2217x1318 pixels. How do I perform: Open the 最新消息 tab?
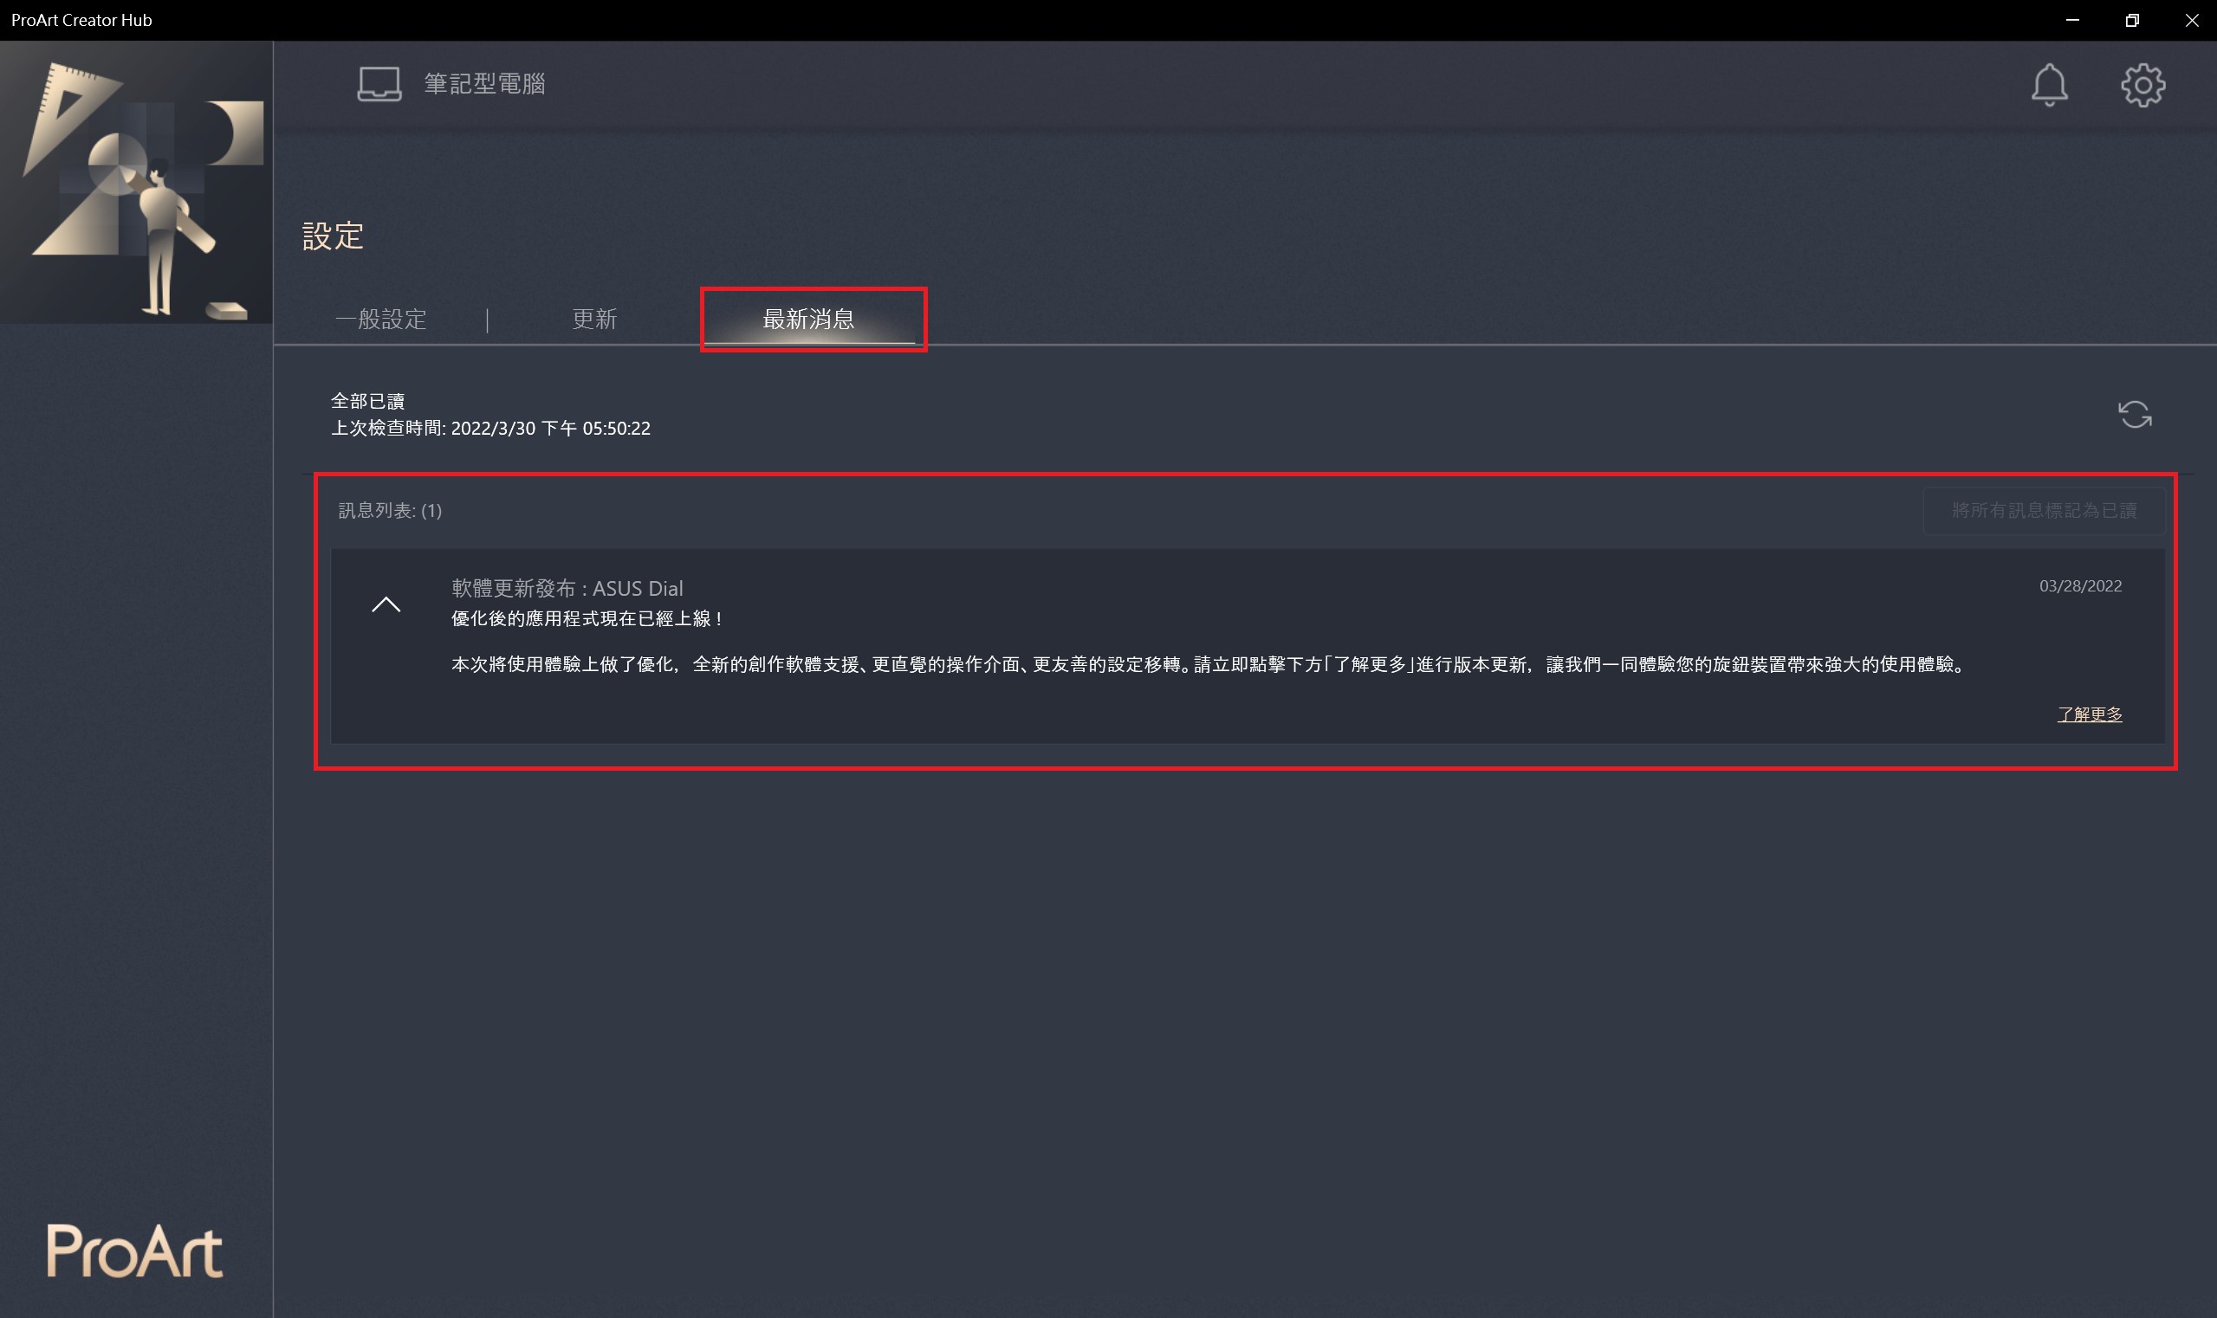(810, 320)
